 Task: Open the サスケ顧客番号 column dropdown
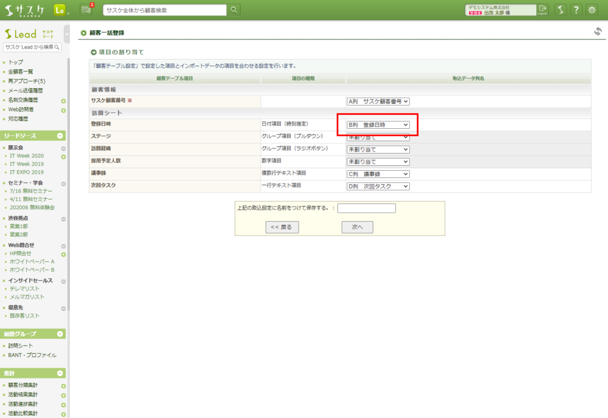(x=378, y=102)
